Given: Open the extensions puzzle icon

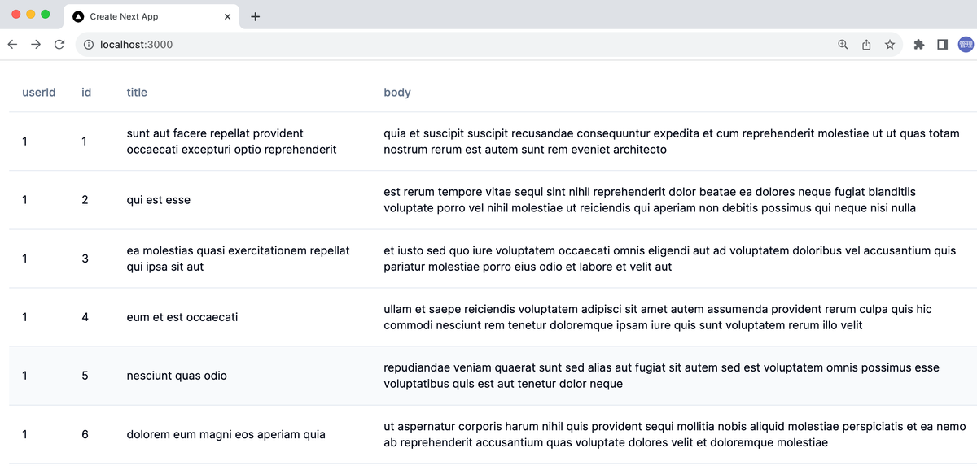Looking at the screenshot, I should [x=919, y=45].
